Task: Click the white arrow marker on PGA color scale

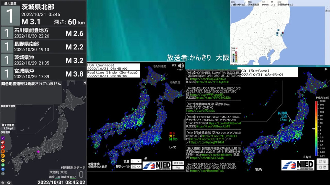Action: click(313, 128)
